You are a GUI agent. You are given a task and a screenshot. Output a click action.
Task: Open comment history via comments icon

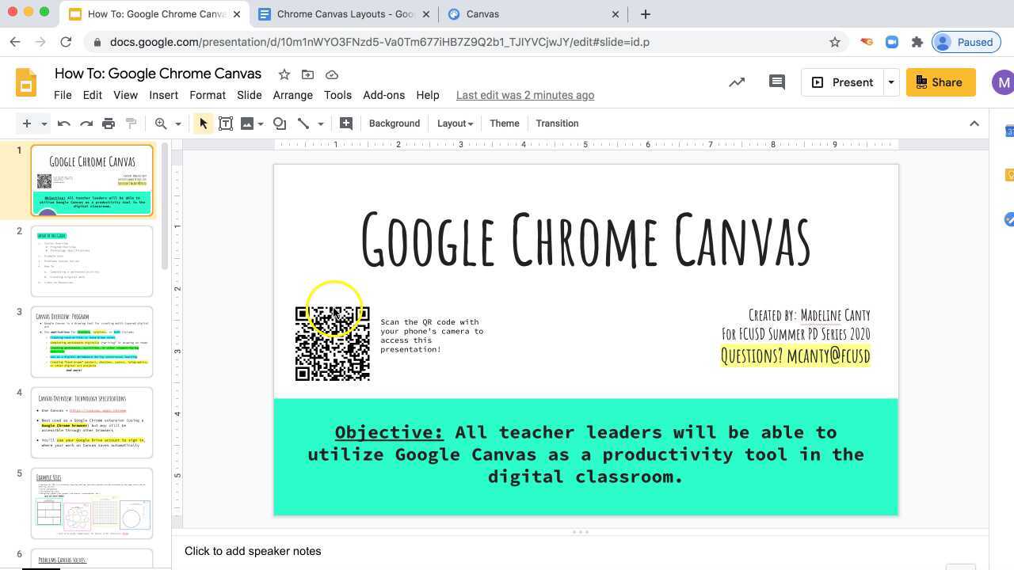click(x=776, y=82)
